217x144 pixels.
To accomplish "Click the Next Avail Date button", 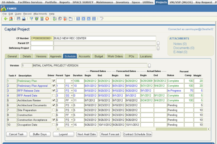I will [87, 134].
